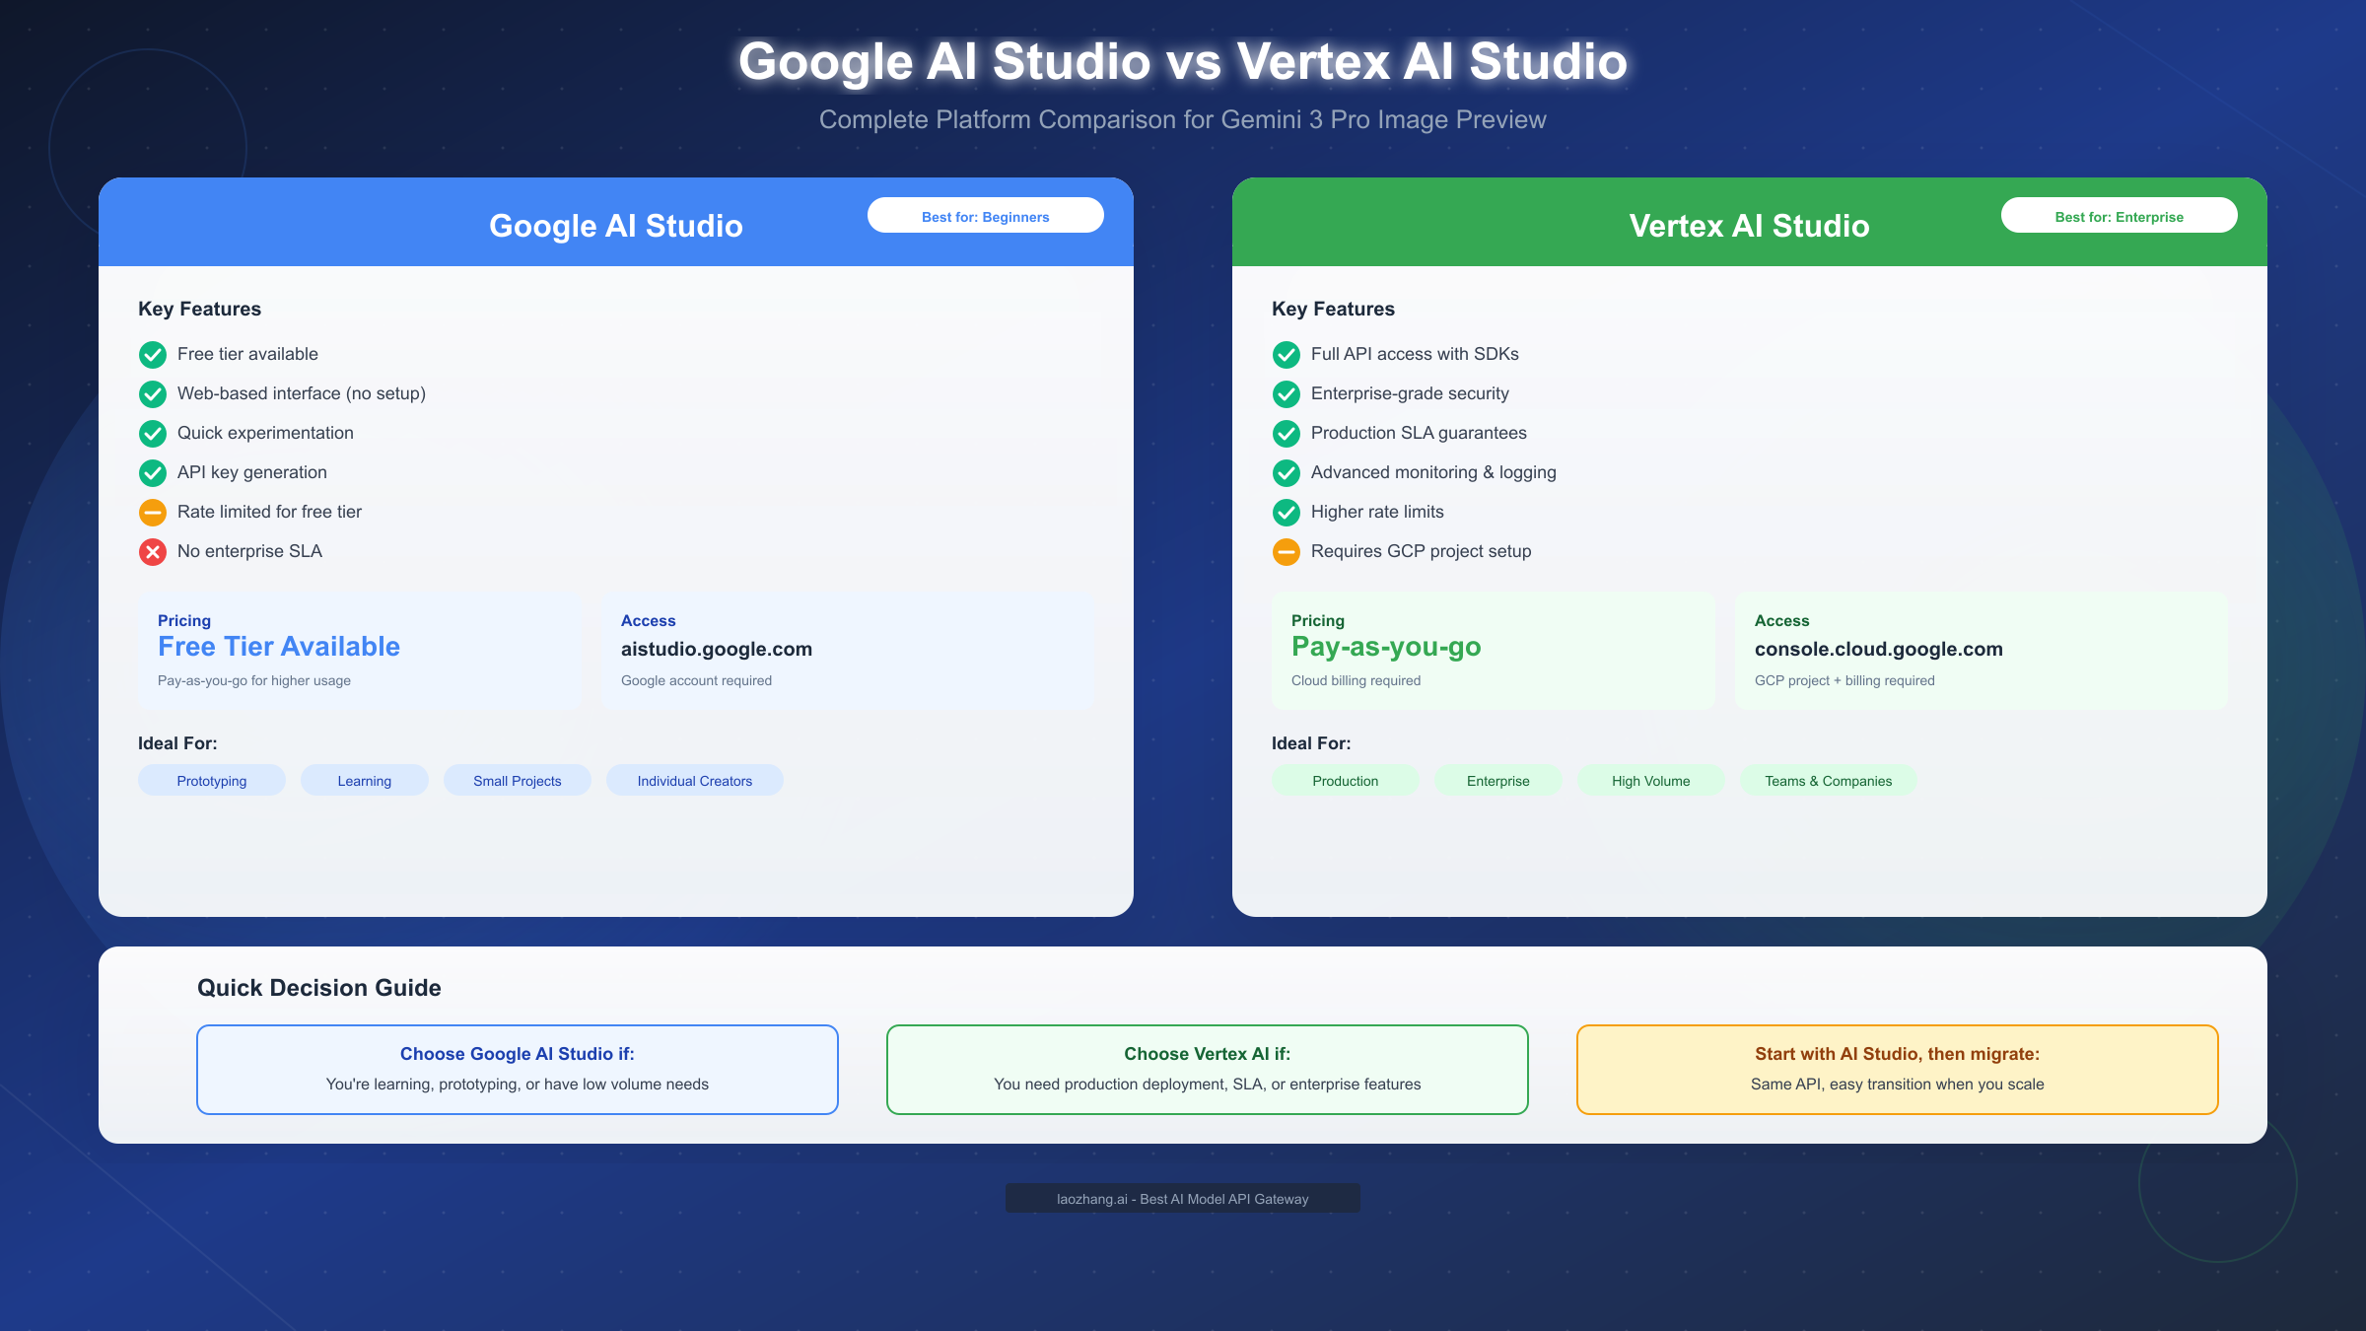The height and width of the screenshot is (1331, 2366).
Task: Select the "Teams & Companies" tag
Action: tap(1829, 780)
